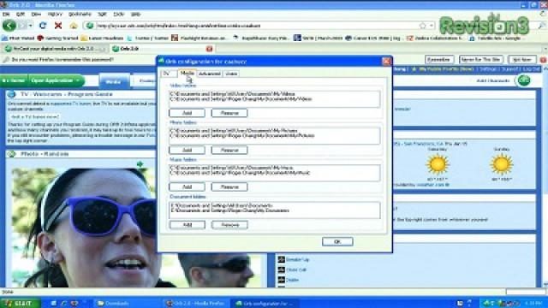This screenshot has height=308, width=548.
Task: Switch to Downloads window in taskbar
Action: coord(128,303)
